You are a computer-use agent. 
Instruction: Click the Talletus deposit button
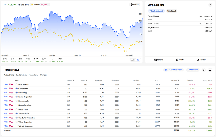pyautogui.click(x=159, y=60)
